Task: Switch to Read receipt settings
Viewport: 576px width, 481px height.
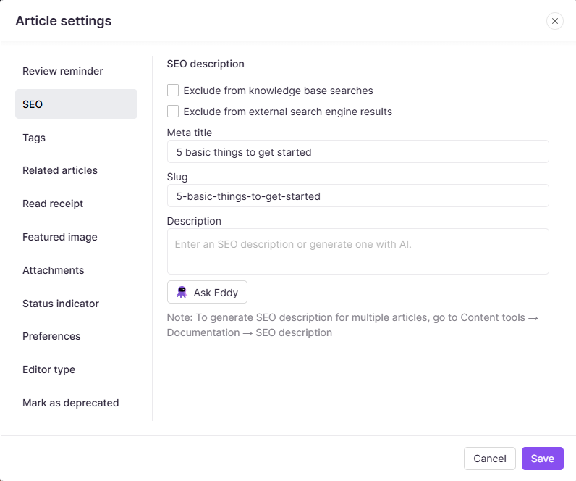Action: (53, 204)
